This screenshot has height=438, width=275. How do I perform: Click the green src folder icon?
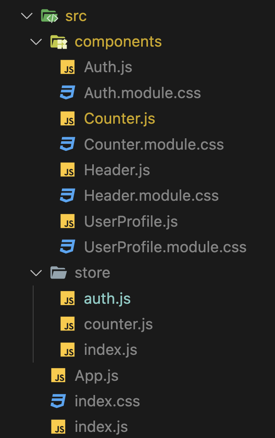(50, 16)
